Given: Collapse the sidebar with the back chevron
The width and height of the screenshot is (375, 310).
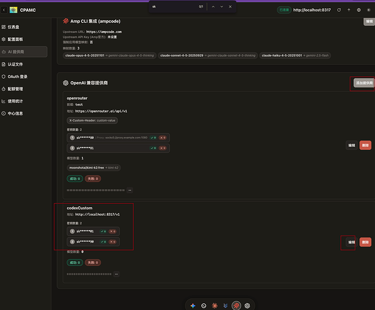Looking at the screenshot, I should coord(4,10).
